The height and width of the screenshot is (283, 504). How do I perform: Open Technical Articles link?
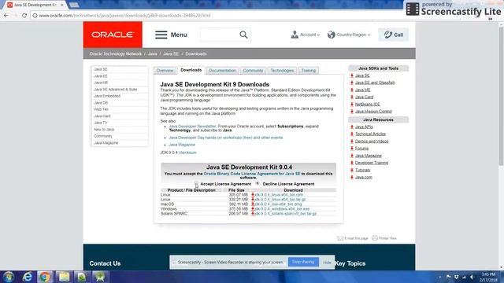(370, 134)
